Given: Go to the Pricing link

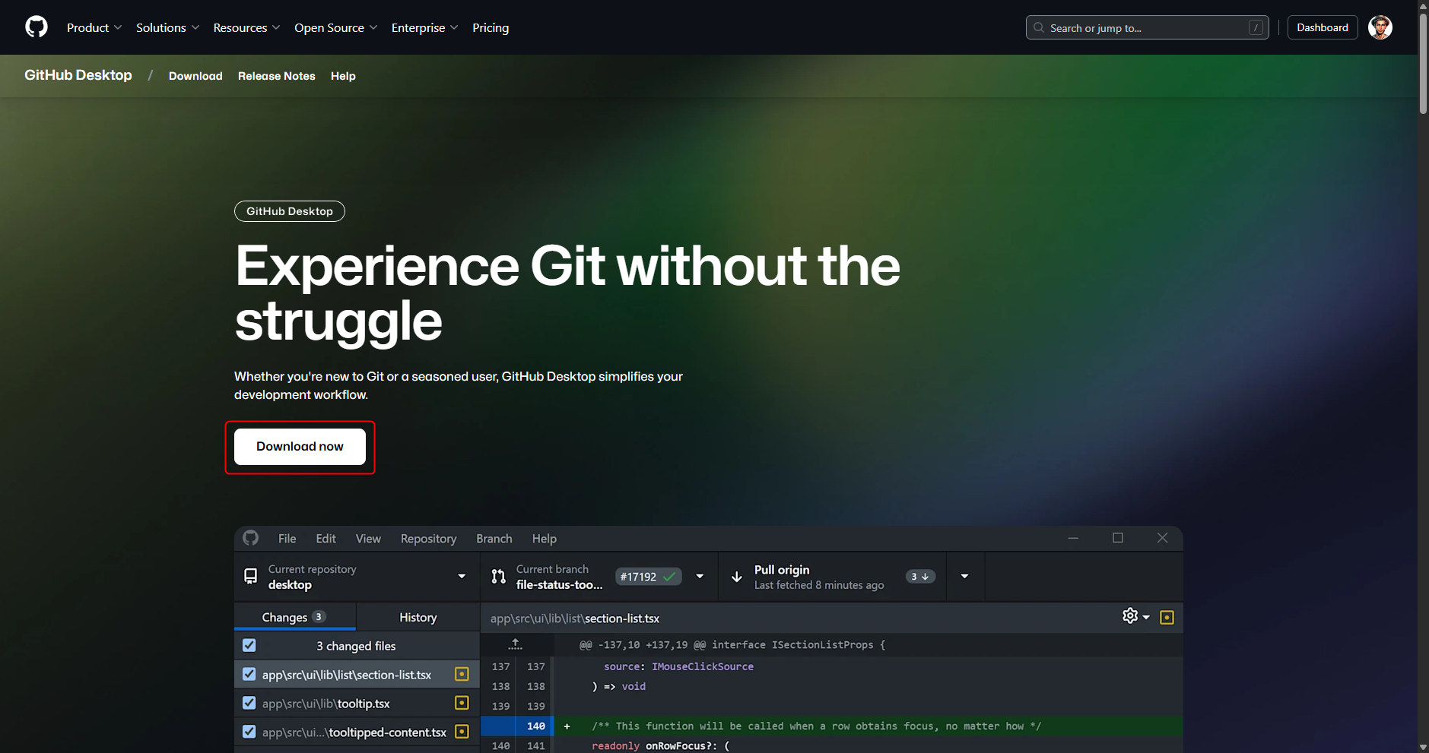Looking at the screenshot, I should coord(491,27).
